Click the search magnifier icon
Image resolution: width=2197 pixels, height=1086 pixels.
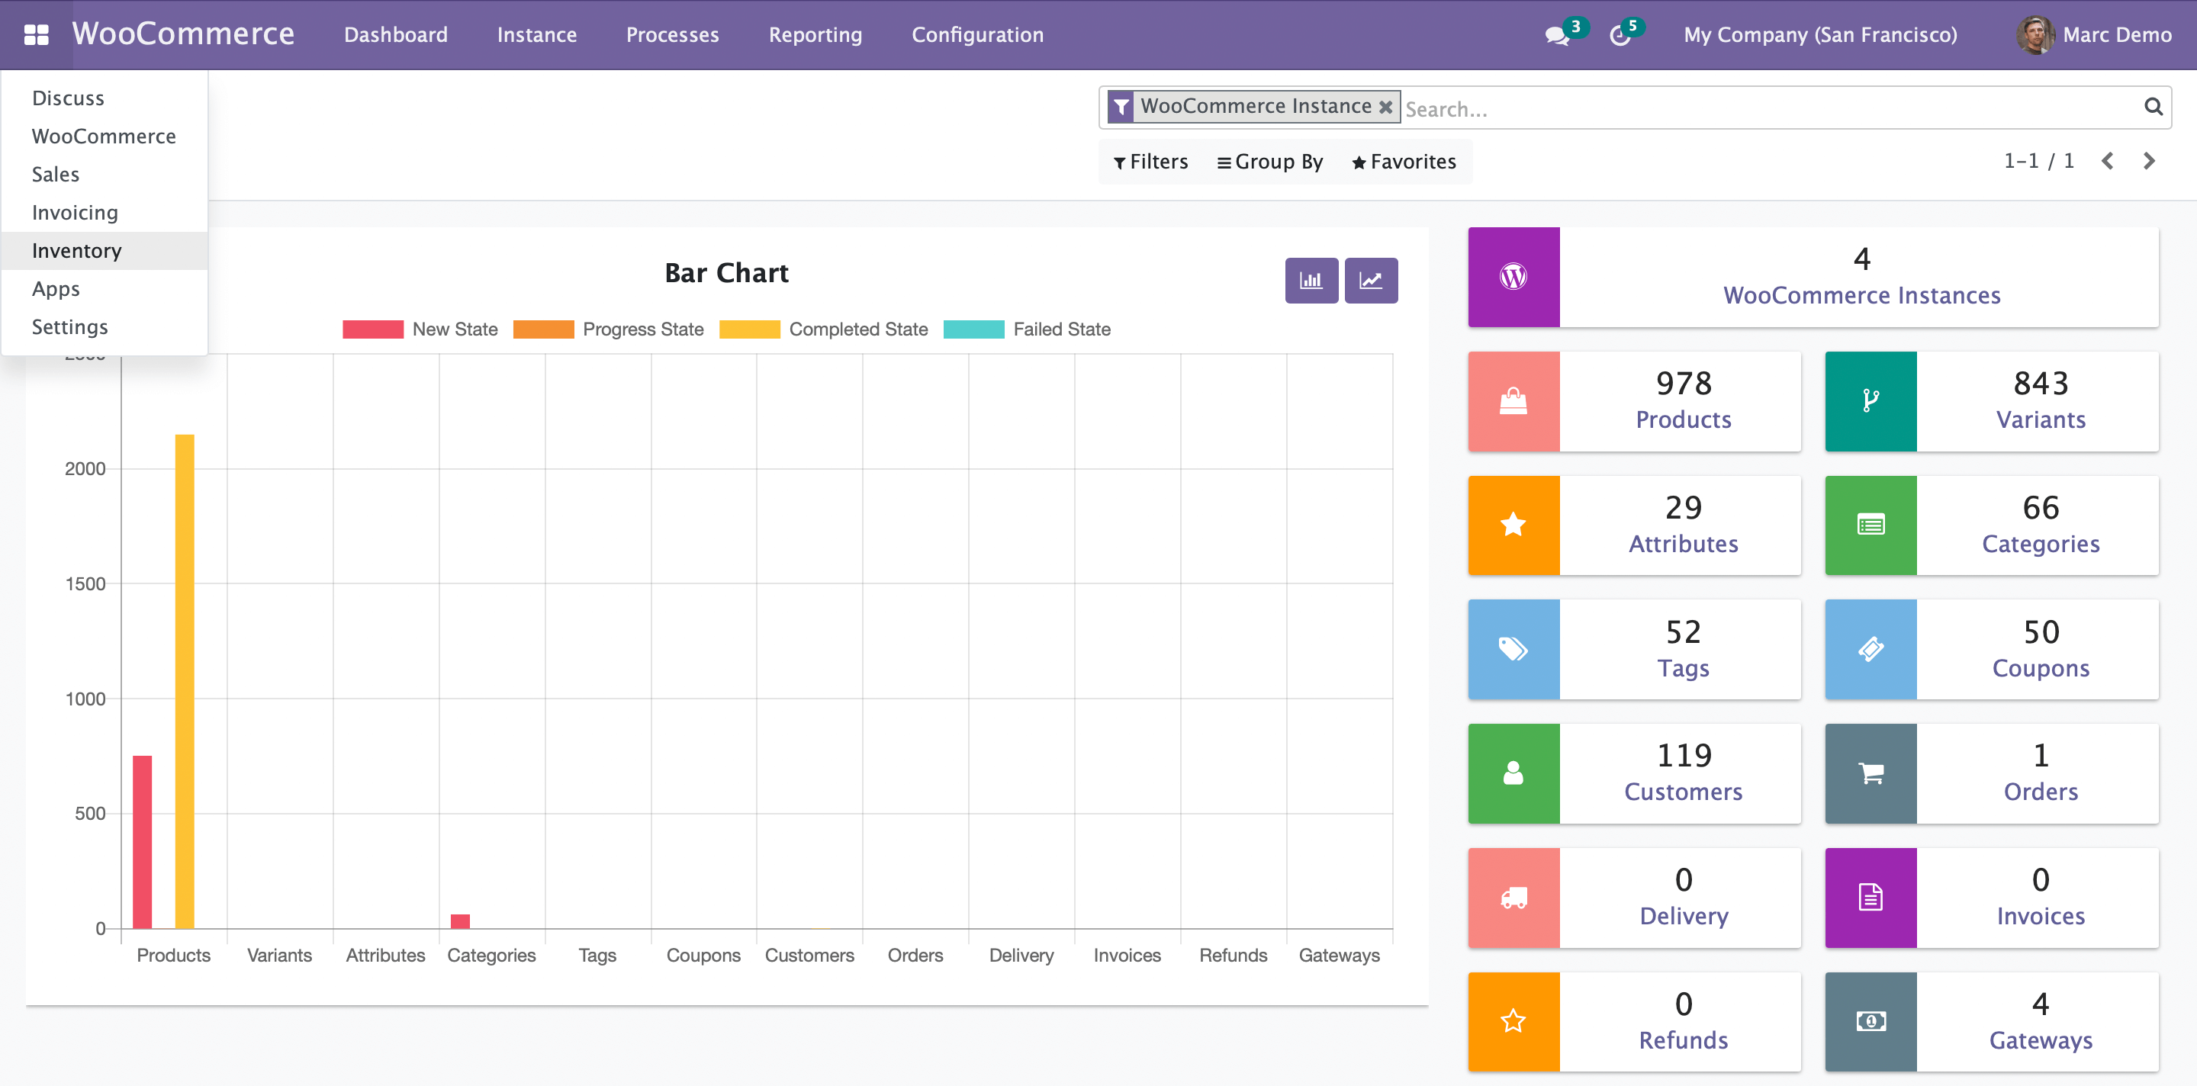(x=2153, y=108)
